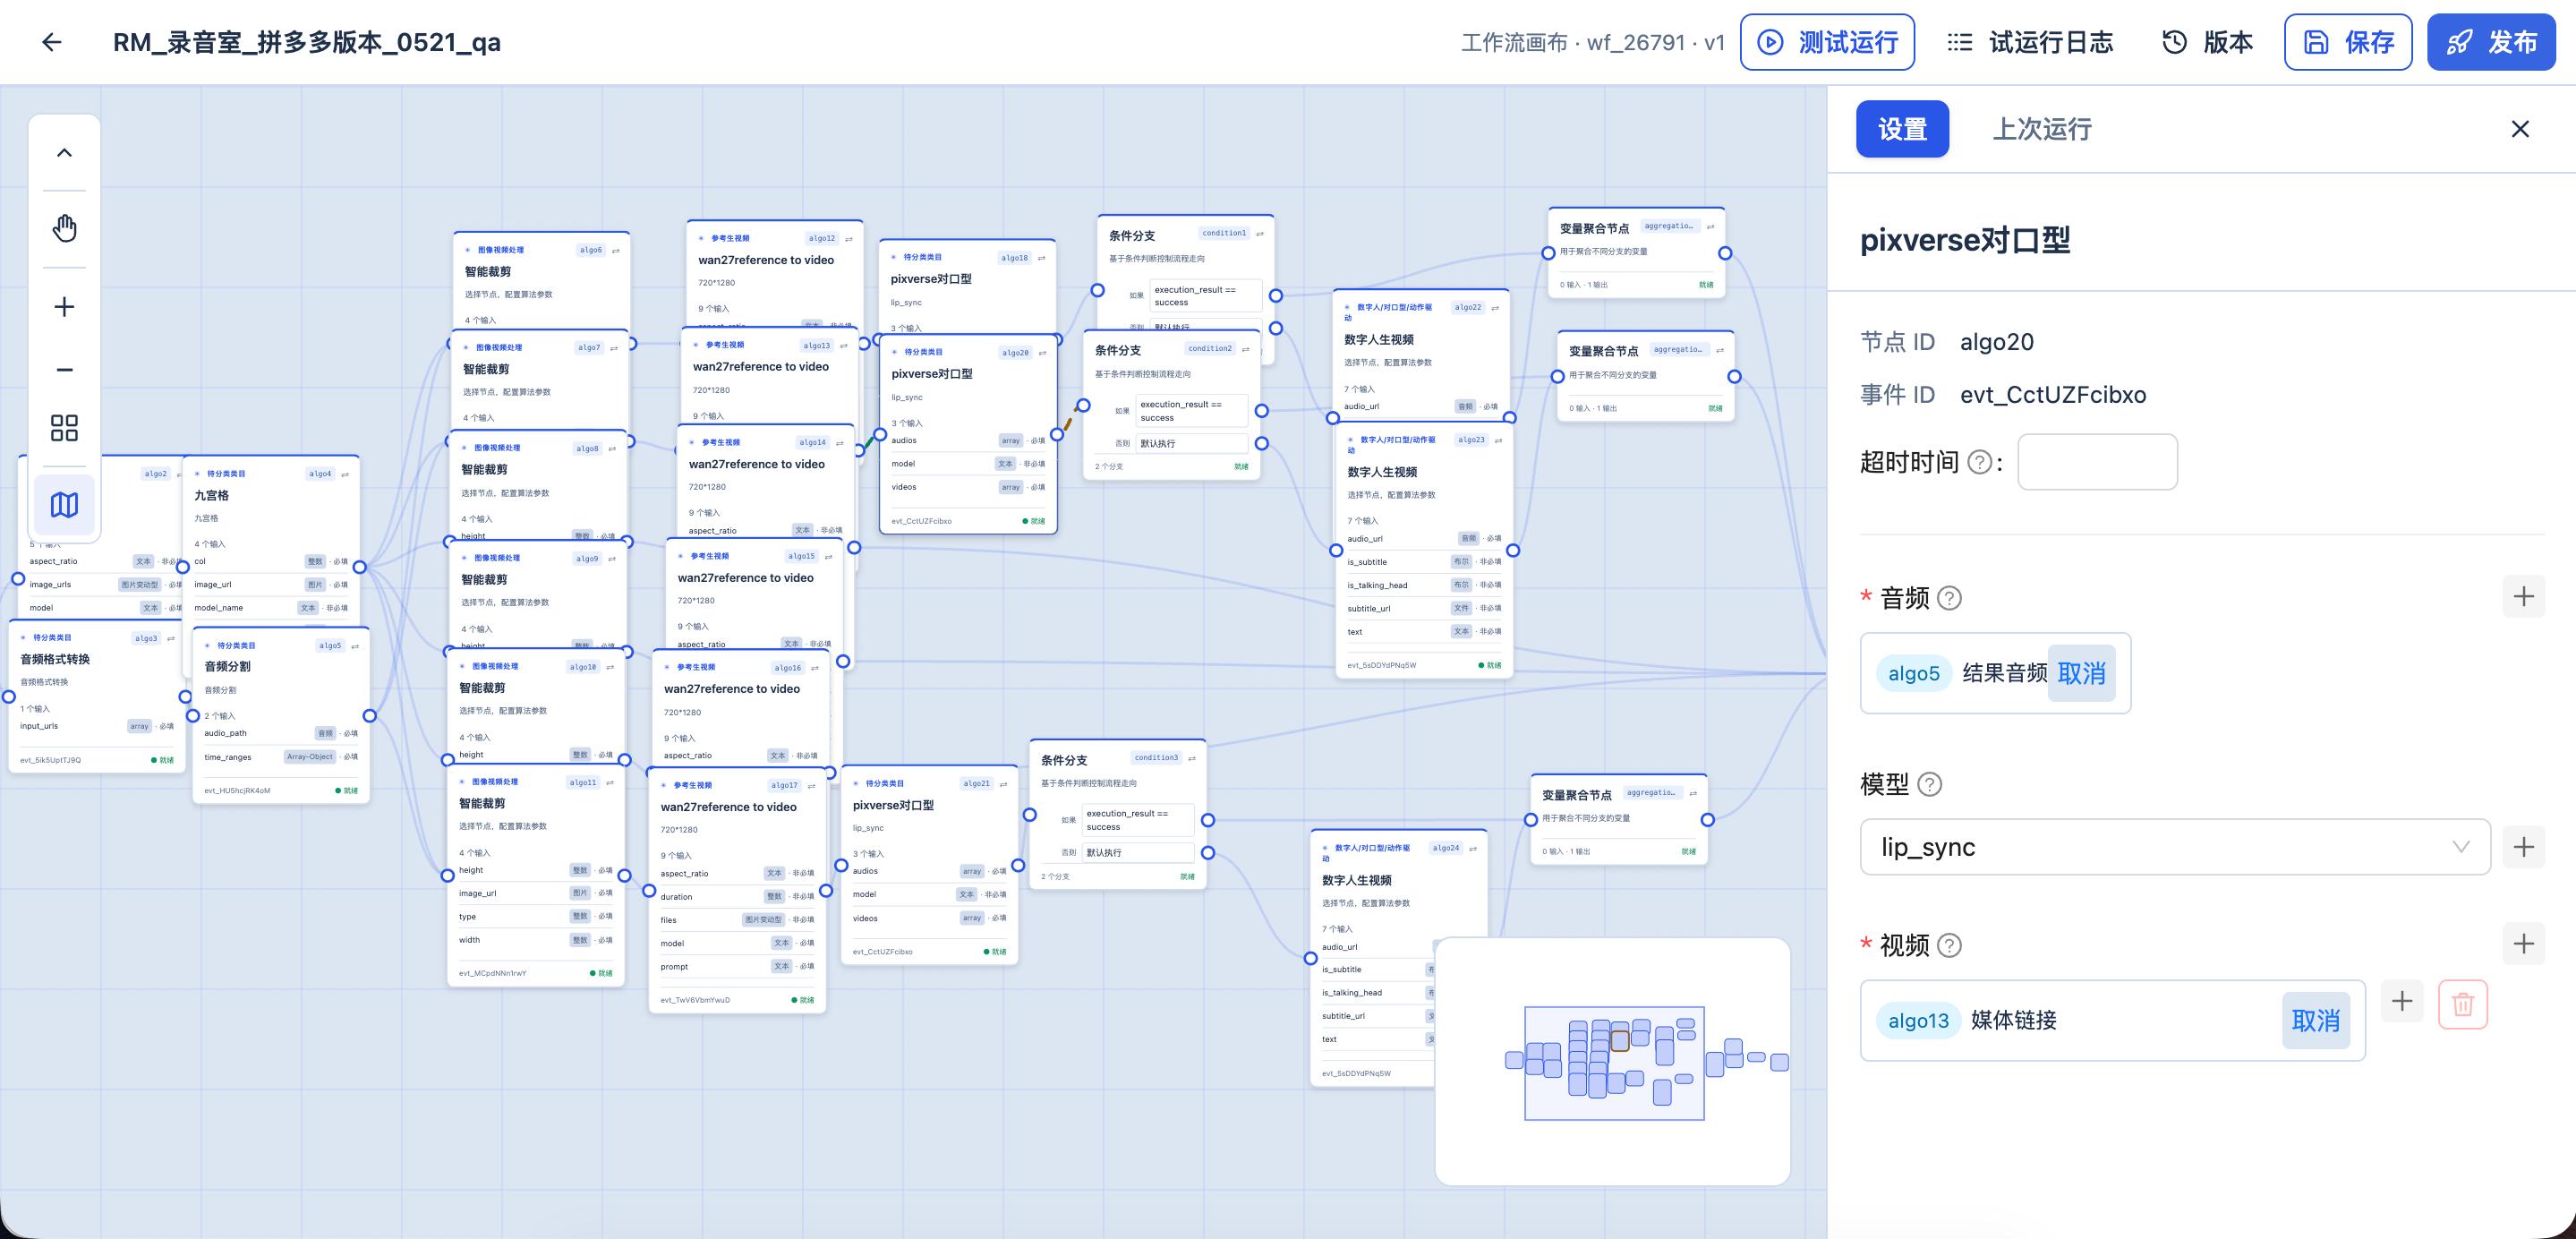Switch to the 设置 tab

[1902, 129]
